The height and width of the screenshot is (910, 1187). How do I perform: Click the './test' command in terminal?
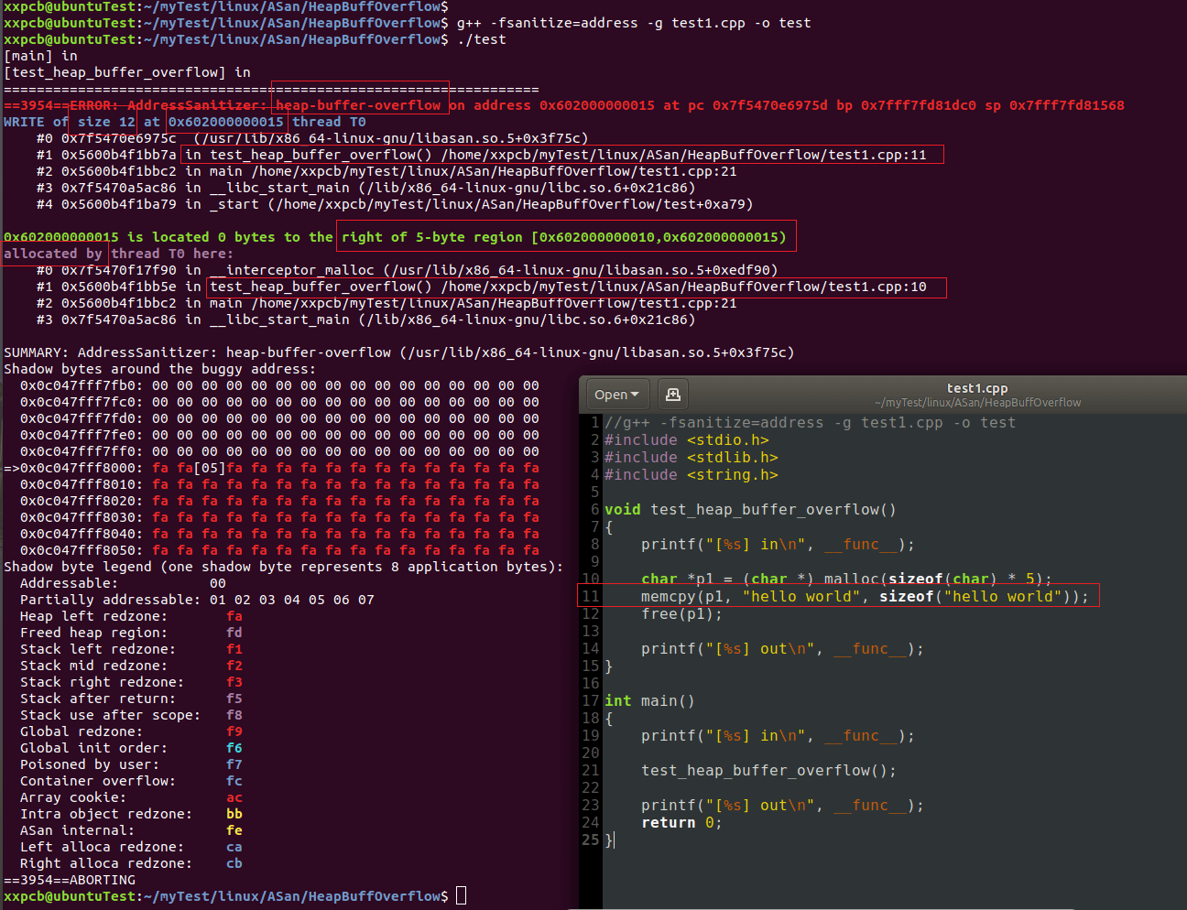[481, 39]
